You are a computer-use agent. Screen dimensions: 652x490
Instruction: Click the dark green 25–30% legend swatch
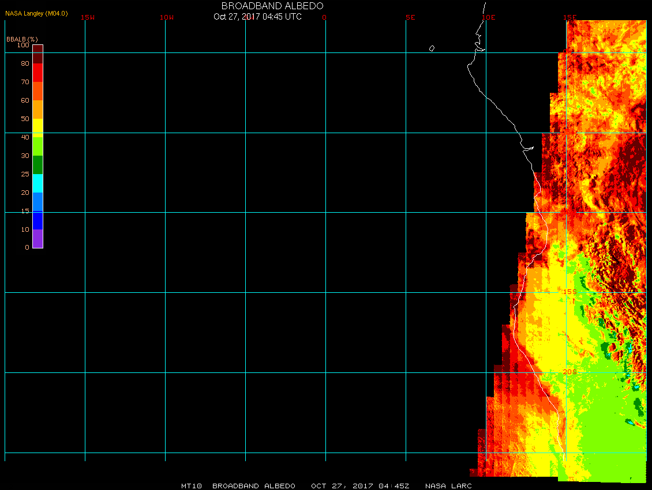point(38,165)
